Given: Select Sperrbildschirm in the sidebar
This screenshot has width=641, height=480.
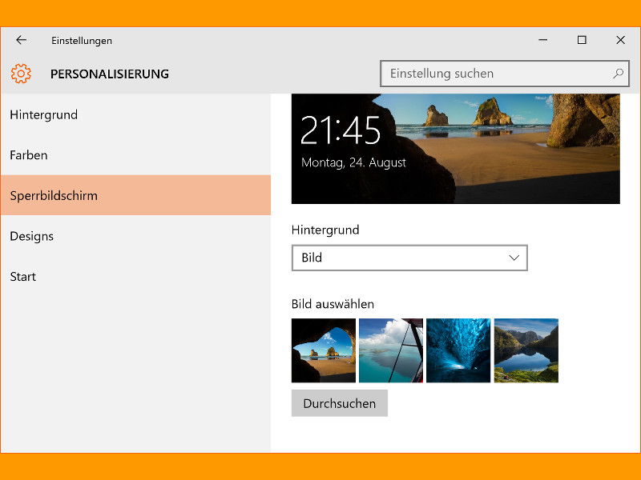Looking at the screenshot, I should pyautogui.click(x=135, y=195).
